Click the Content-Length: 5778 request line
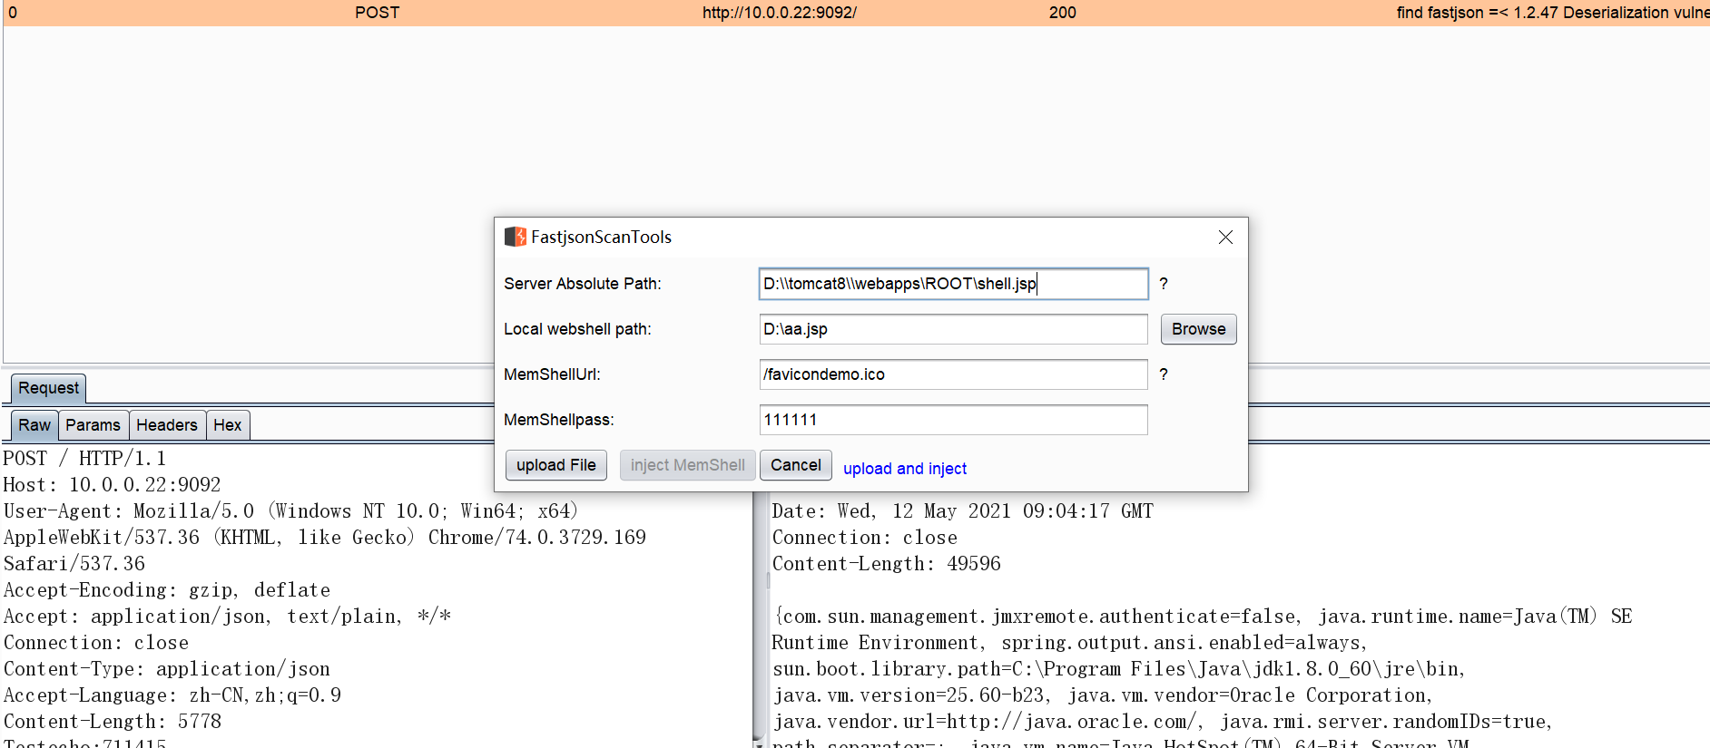Screen dimensions: 1710x748 pyautogui.click(x=113, y=722)
